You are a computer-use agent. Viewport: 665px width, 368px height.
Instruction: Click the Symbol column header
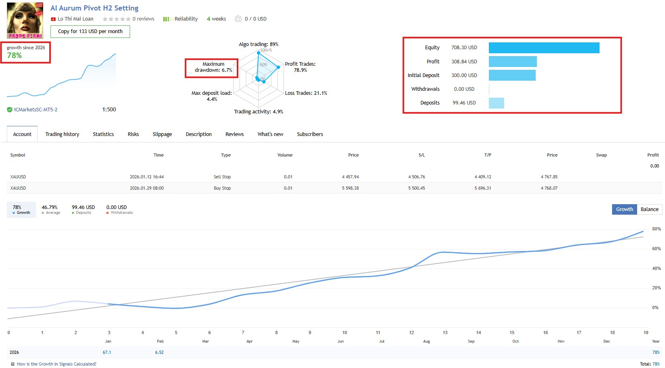click(x=18, y=155)
